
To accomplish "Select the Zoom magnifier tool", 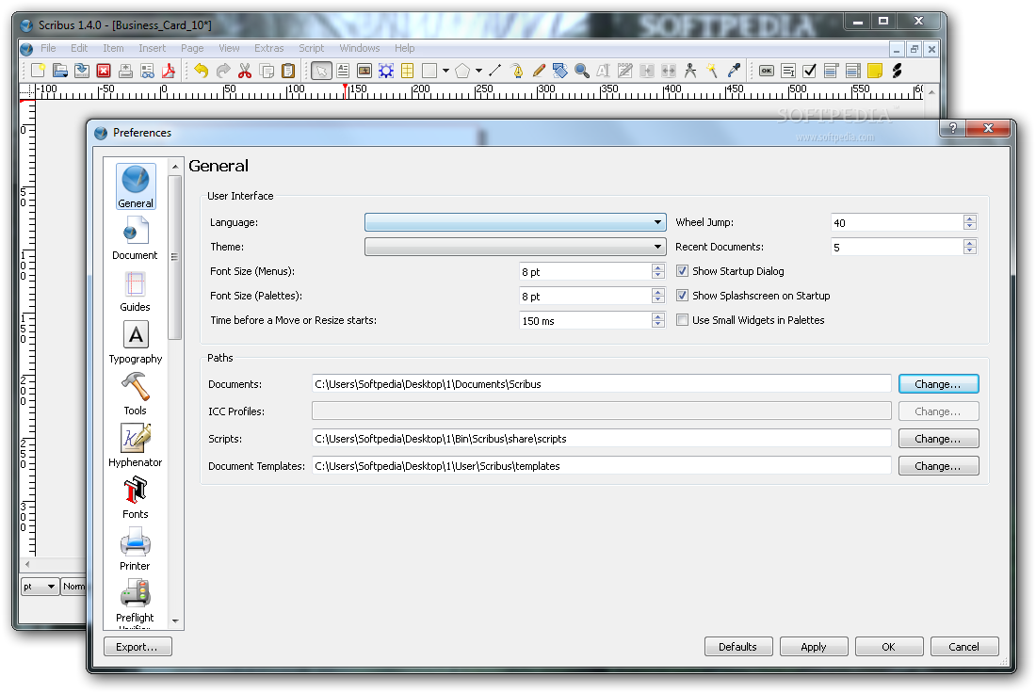I will click(582, 71).
